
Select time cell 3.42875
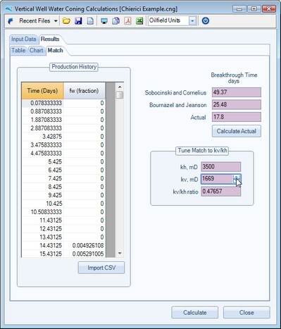42,137
